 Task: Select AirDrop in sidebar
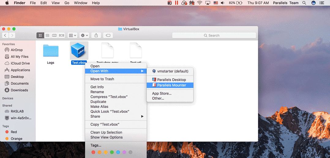[17, 50]
